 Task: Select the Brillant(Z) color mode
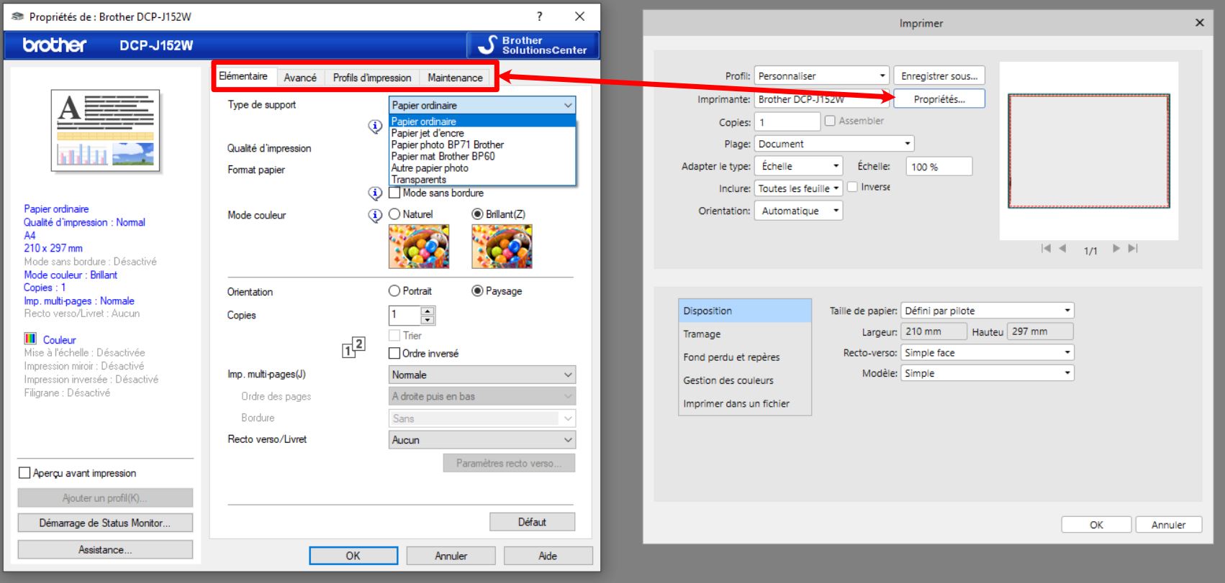pyautogui.click(x=477, y=214)
